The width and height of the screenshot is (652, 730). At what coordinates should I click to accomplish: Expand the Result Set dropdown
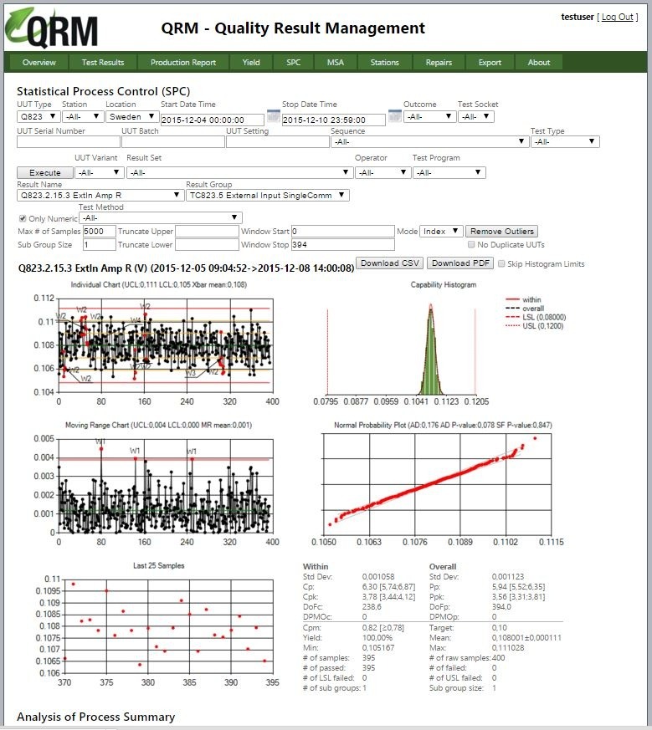coord(239,173)
